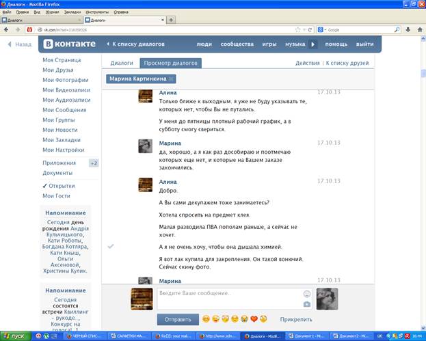The image size is (426, 341).
Task: Remove Марина Картинкина filter tag
Action: [x=171, y=79]
